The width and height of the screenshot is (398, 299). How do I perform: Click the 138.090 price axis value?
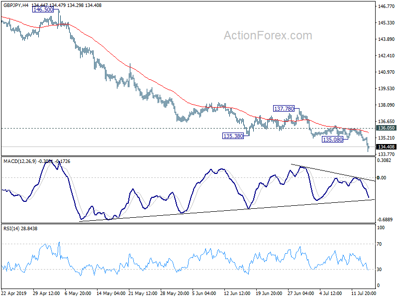pos(387,105)
